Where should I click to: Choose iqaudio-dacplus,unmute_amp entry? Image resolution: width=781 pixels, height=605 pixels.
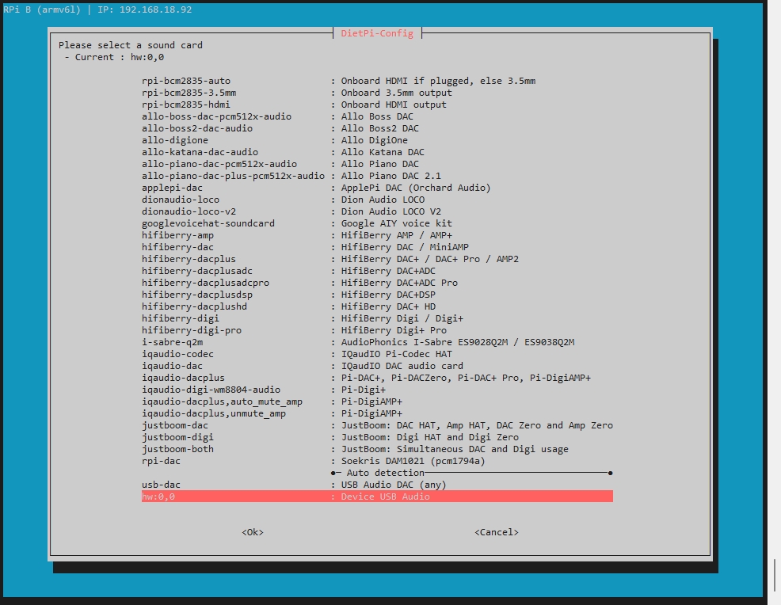[377, 413]
